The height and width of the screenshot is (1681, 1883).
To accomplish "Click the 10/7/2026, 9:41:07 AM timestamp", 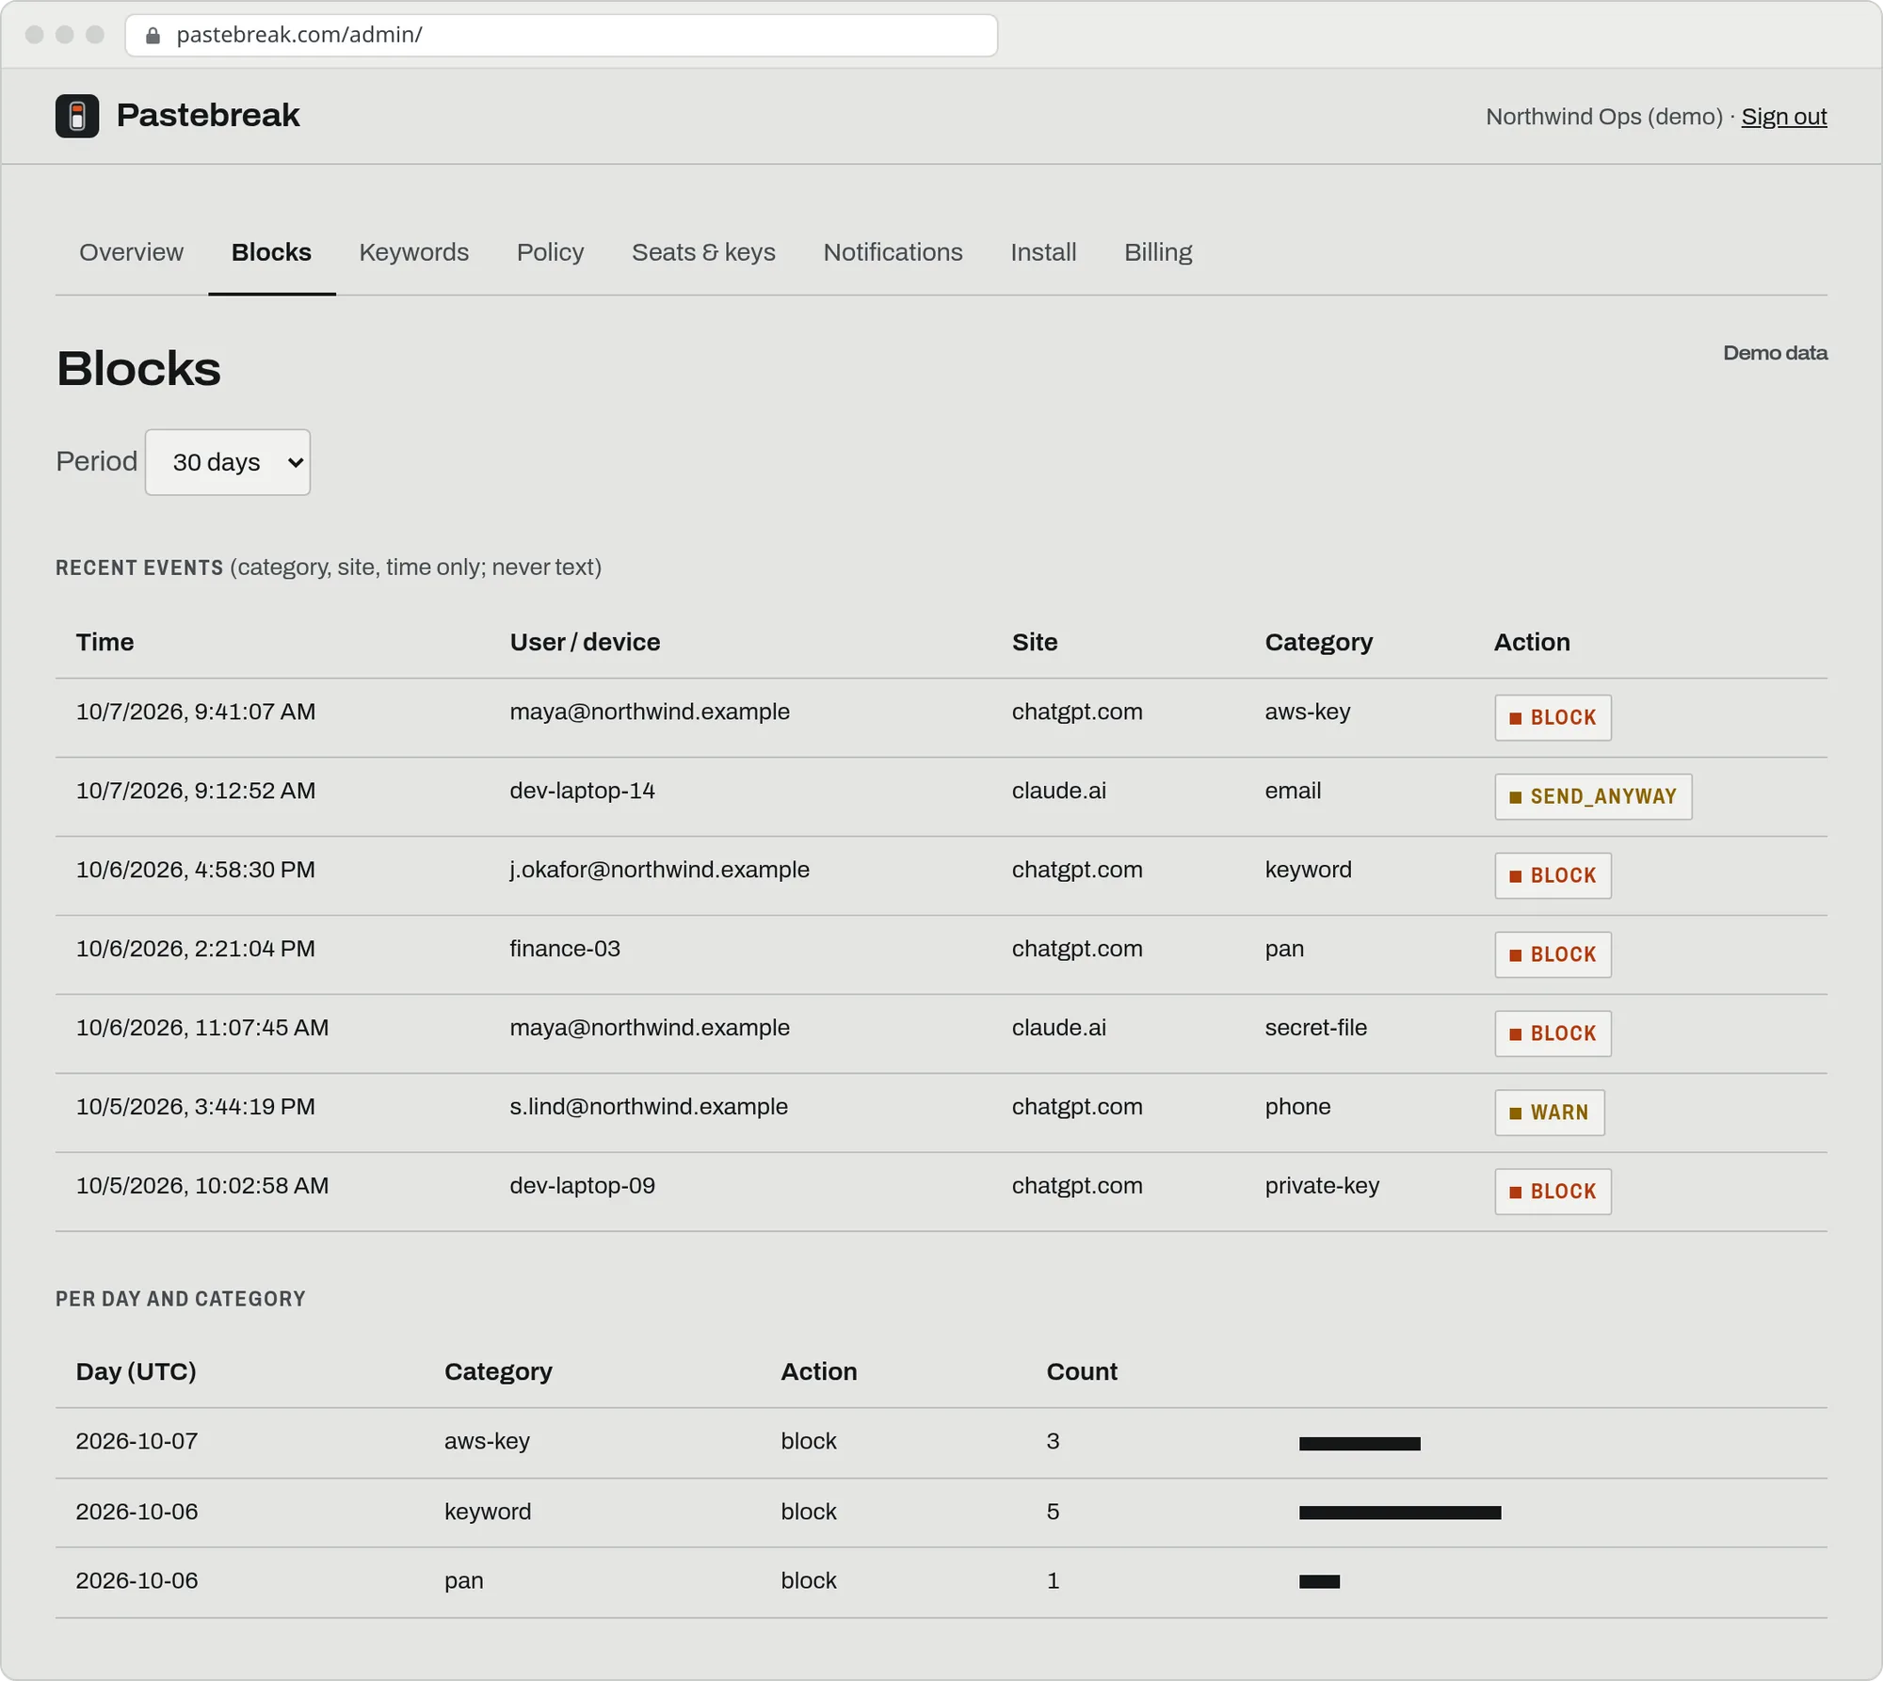I will [x=196, y=712].
